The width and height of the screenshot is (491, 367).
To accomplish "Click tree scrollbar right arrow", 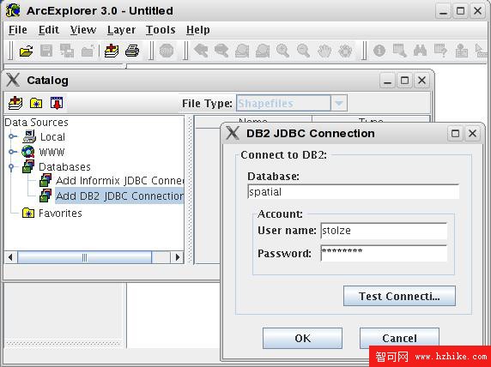I will coord(177,257).
